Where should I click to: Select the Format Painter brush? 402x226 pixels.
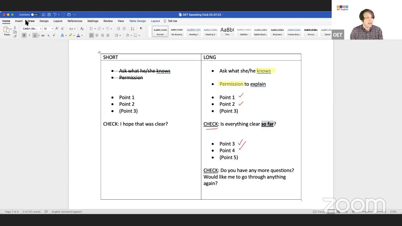[15, 36]
